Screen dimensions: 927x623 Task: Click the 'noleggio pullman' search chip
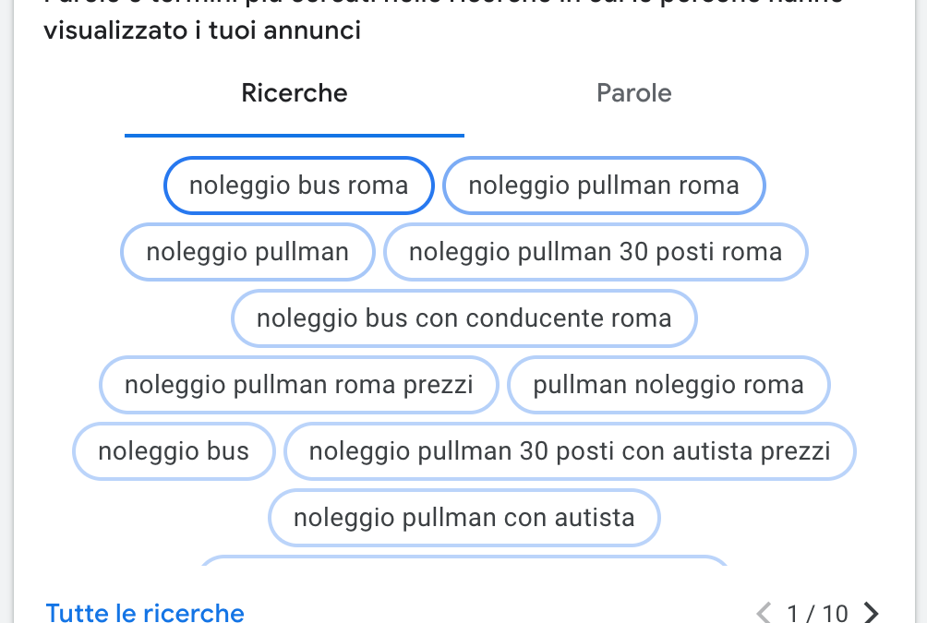(x=247, y=252)
